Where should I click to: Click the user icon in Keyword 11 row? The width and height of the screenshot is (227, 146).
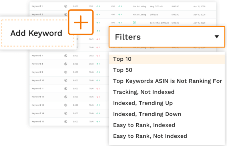[66, 89]
